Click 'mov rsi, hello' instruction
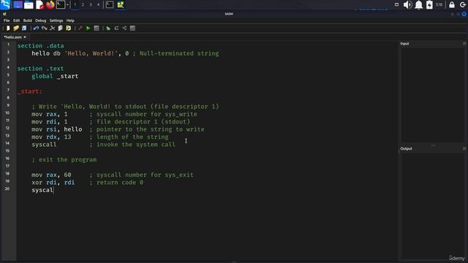Image resolution: width=468 pixels, height=263 pixels. (57, 129)
